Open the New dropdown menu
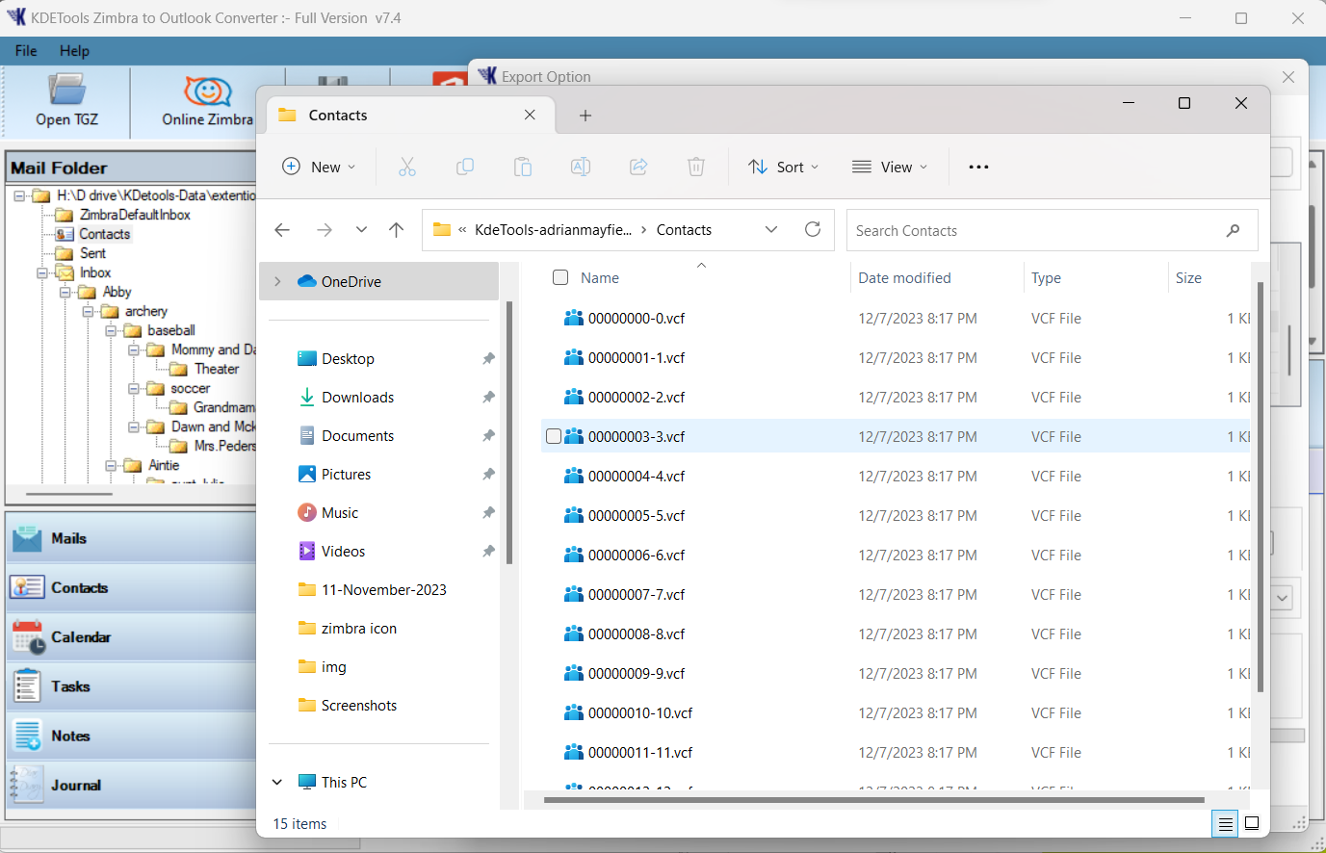The image size is (1326, 853). tap(320, 167)
